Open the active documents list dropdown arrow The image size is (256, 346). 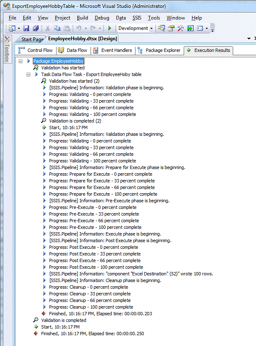[x=249, y=39]
